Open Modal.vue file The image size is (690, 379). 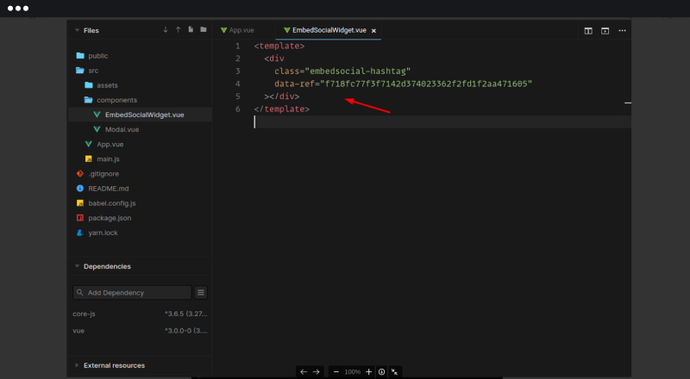tap(122, 129)
